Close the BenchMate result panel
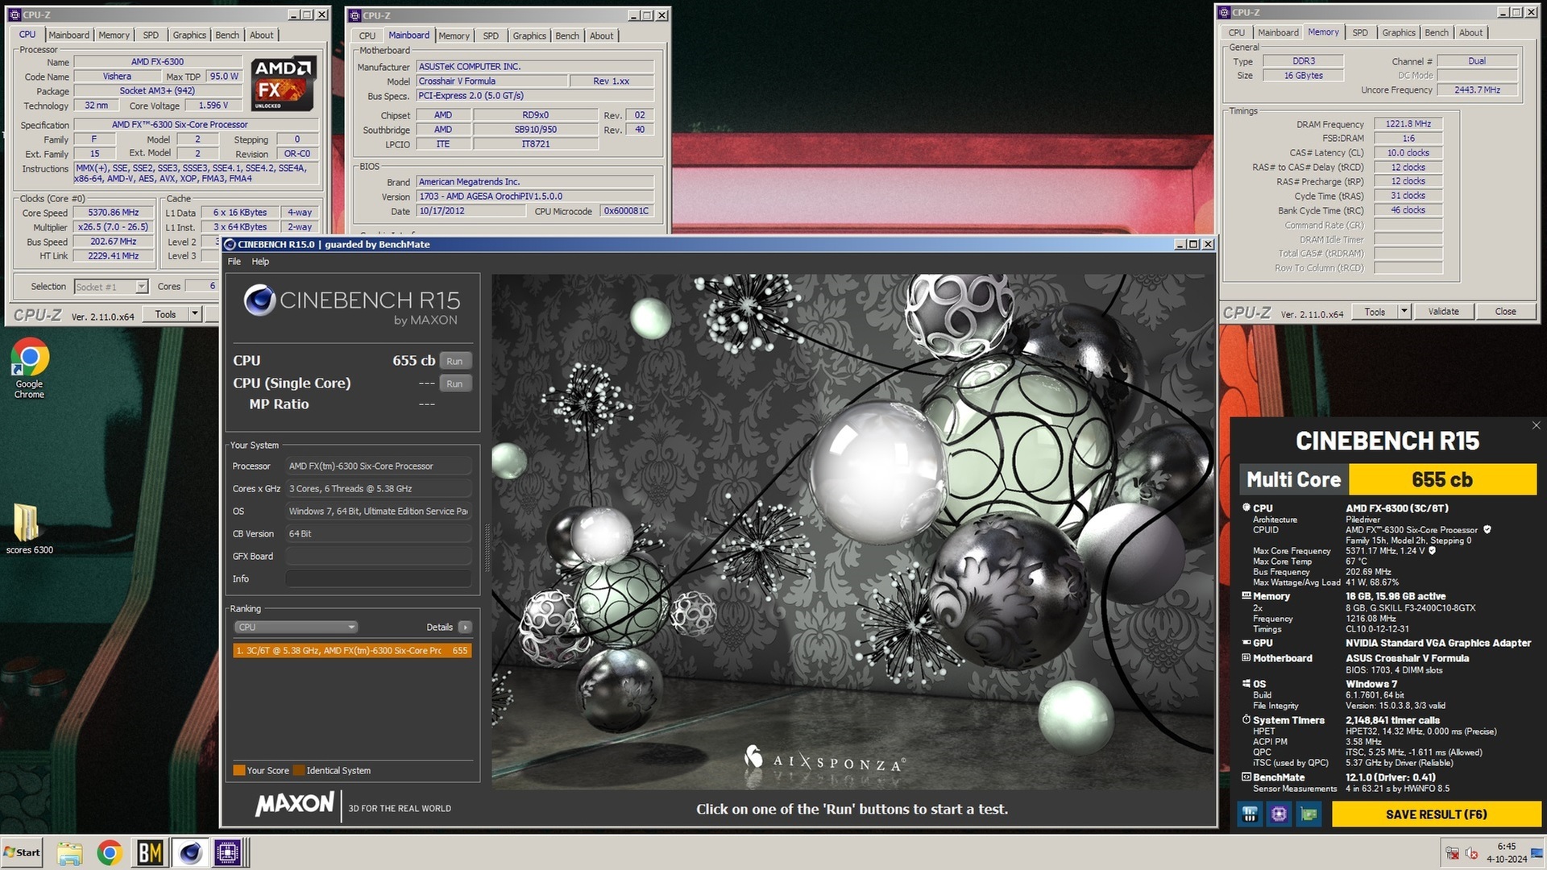This screenshot has width=1547, height=870. [1536, 425]
